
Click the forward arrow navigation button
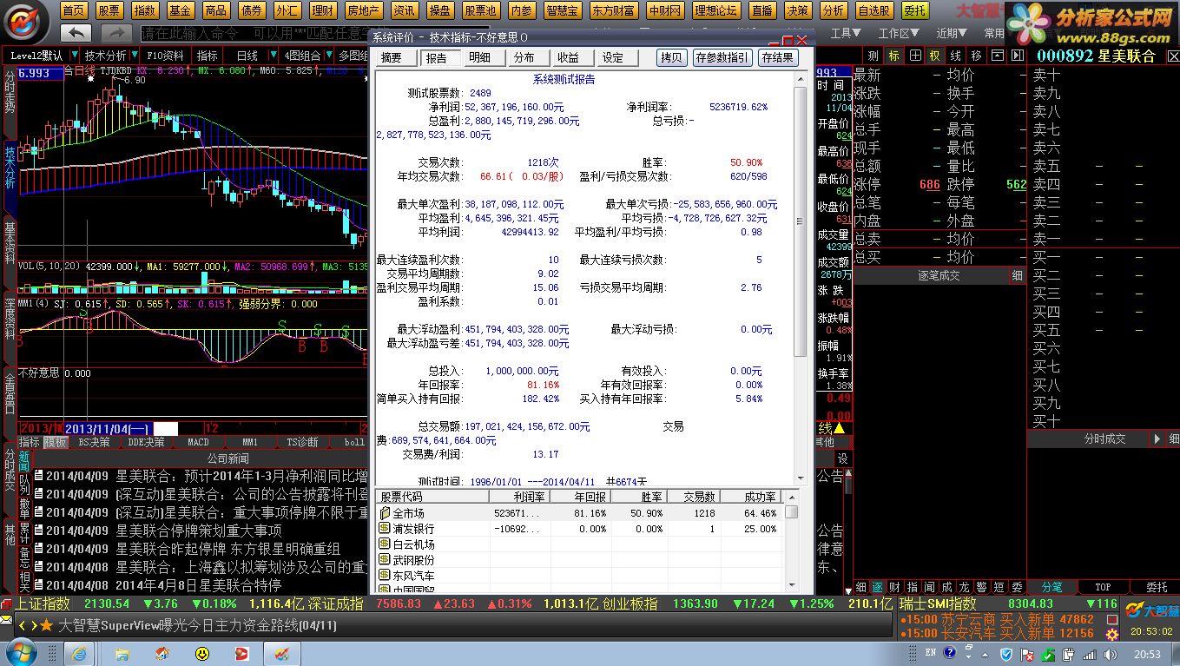115,33
